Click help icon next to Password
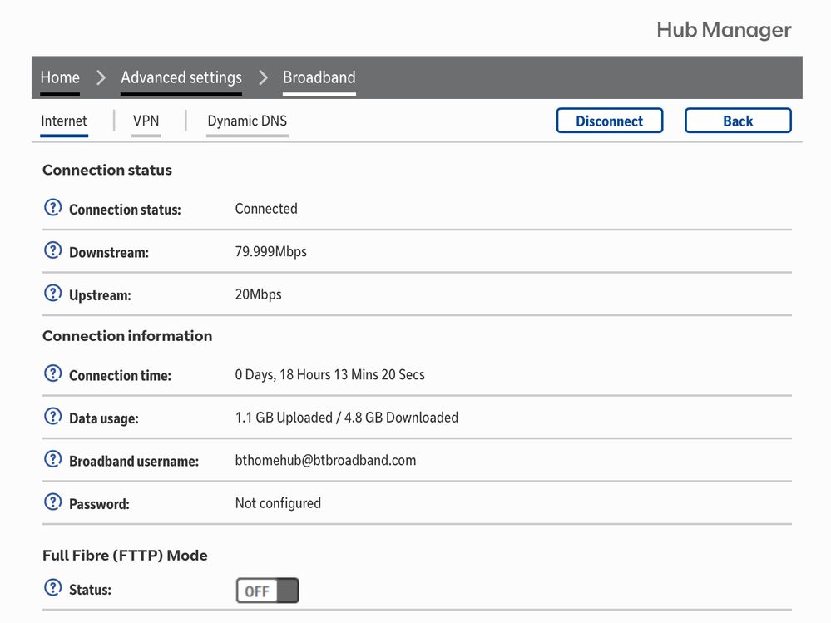The height and width of the screenshot is (623, 831). [x=52, y=502]
